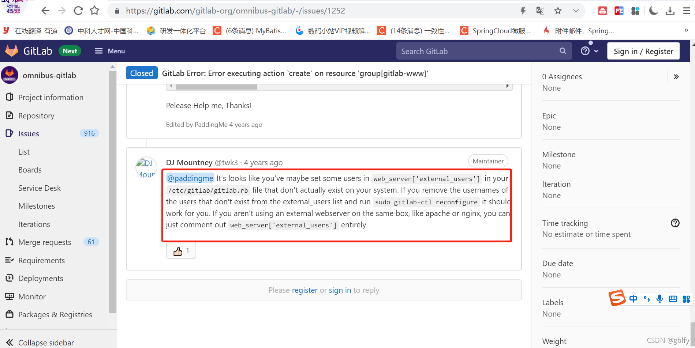Click the 916 issues count badge
The image size is (695, 348).
[x=89, y=133]
